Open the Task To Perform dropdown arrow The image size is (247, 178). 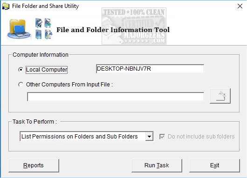click(149, 136)
